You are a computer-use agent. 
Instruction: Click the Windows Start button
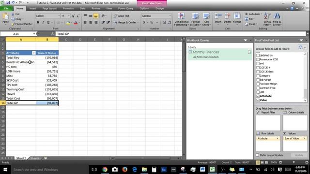coord(5,170)
